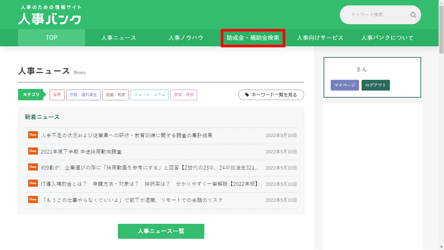Click the magnifying glass search icon

click(x=413, y=15)
